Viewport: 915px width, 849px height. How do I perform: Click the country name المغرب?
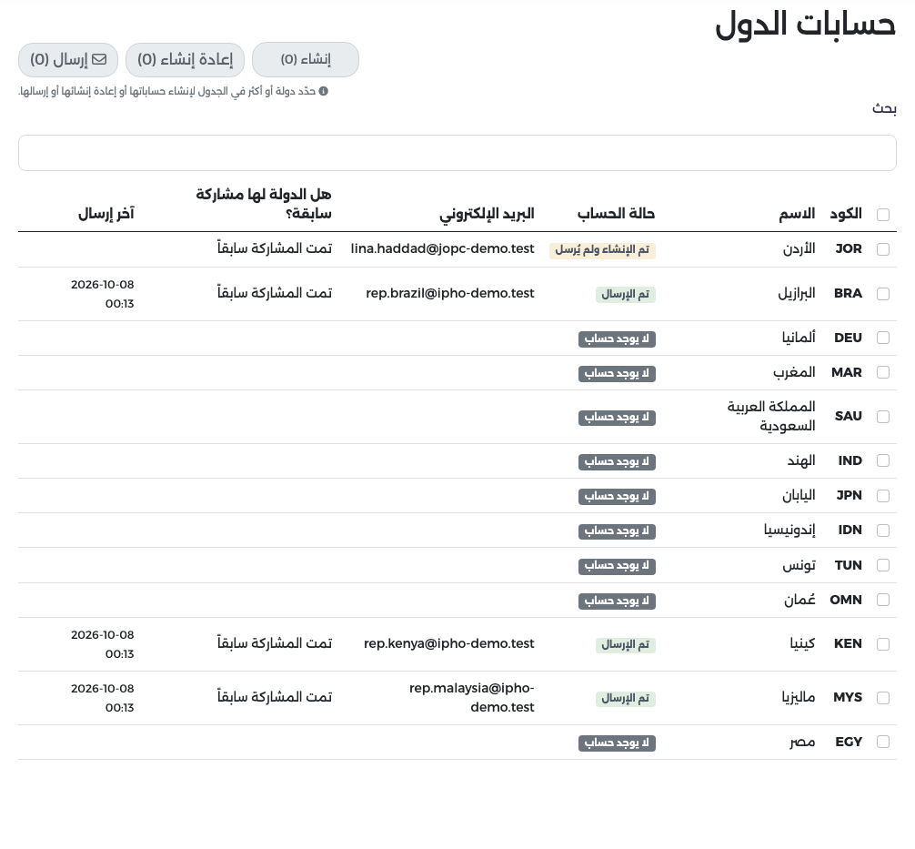tap(794, 372)
